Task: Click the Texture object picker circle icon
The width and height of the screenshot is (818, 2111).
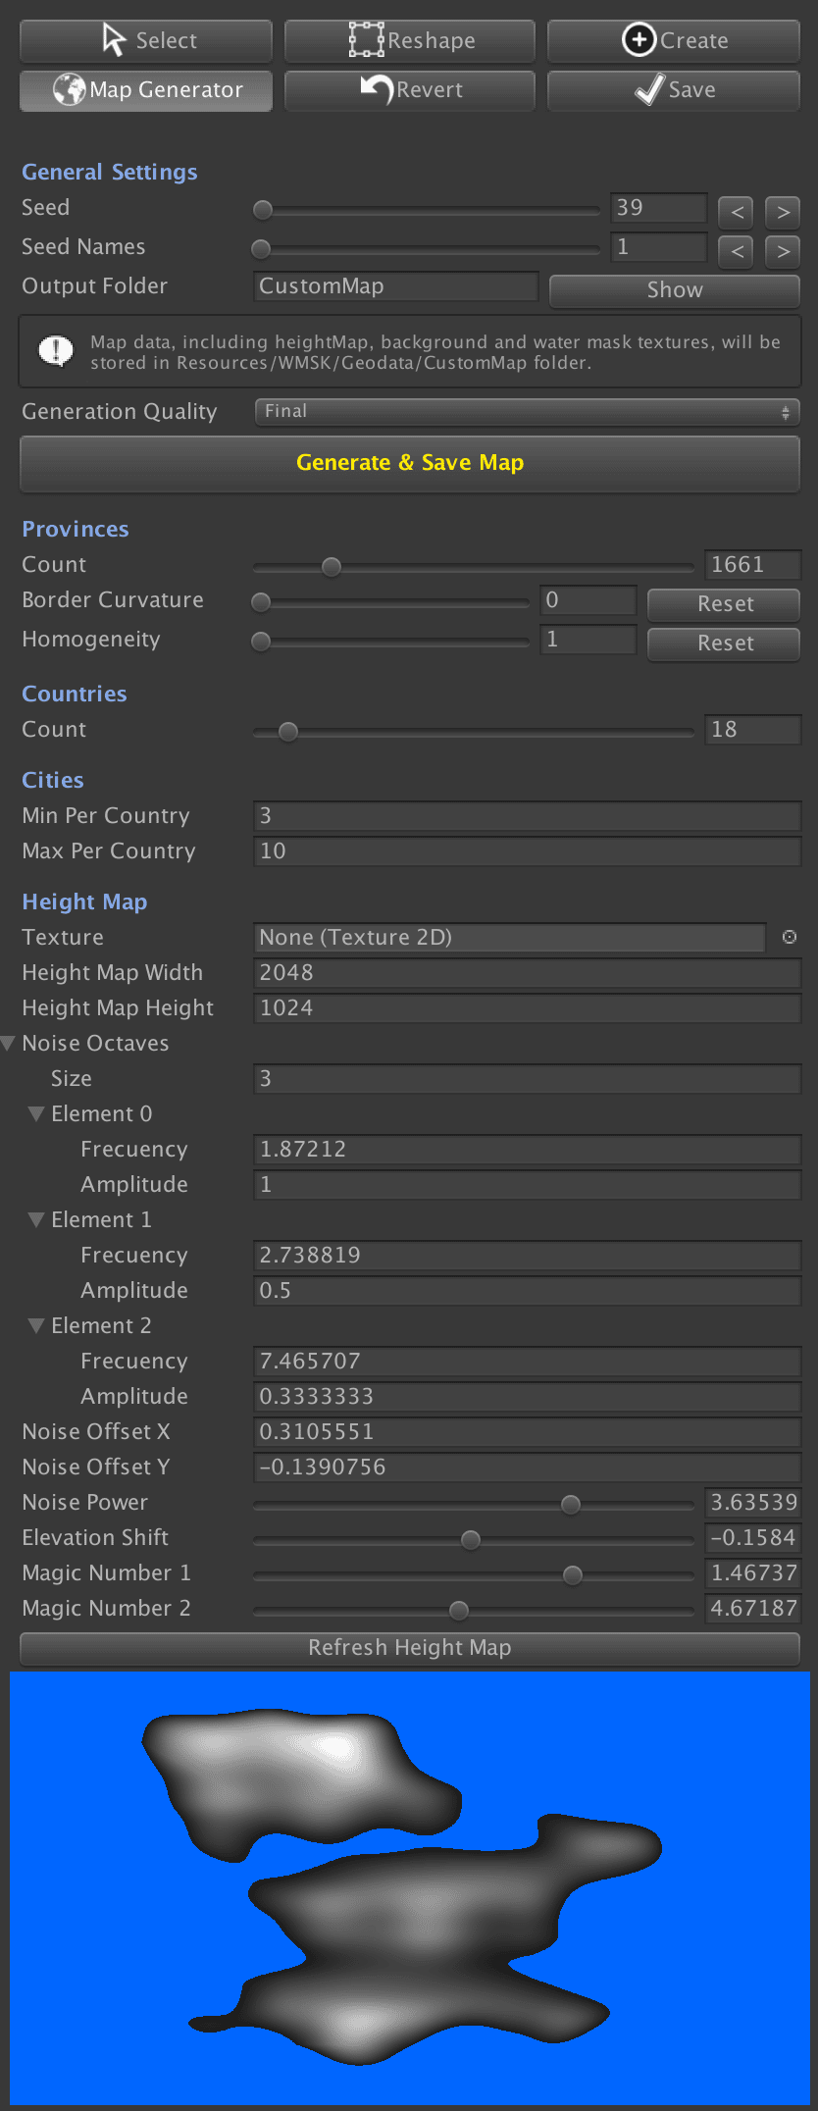Action: pos(789,938)
